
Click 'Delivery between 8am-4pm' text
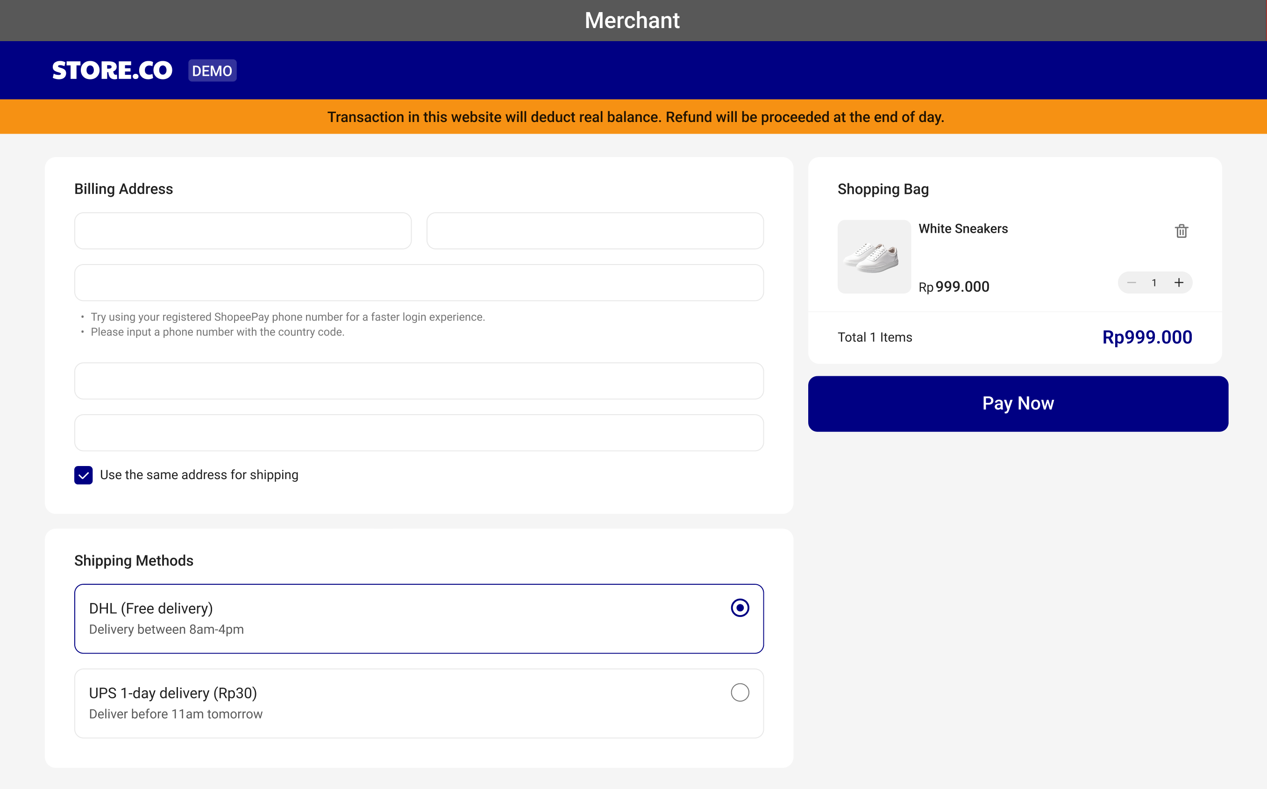[x=166, y=629]
